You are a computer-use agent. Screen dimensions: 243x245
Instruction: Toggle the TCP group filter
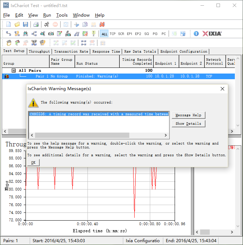tap(113, 34)
